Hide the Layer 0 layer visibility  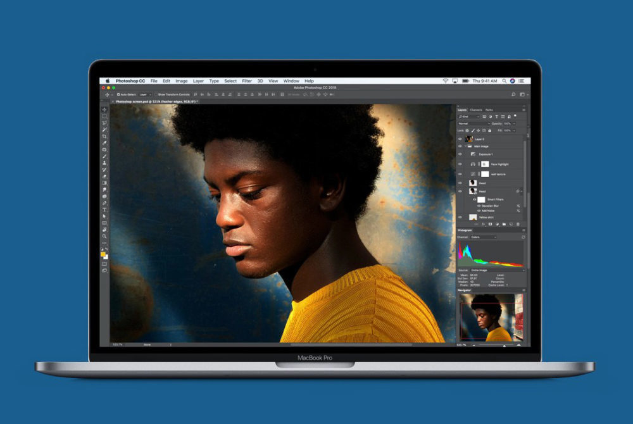coord(460,139)
